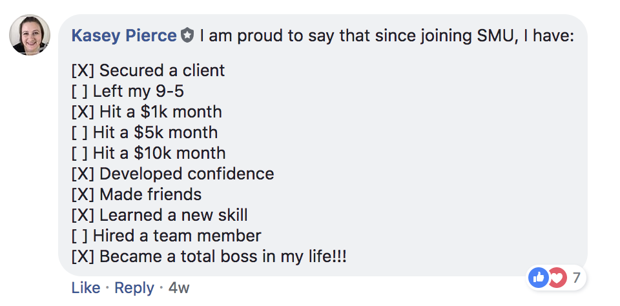
Task: Click the empty box beside Hit a $10k month
Action: click(79, 153)
